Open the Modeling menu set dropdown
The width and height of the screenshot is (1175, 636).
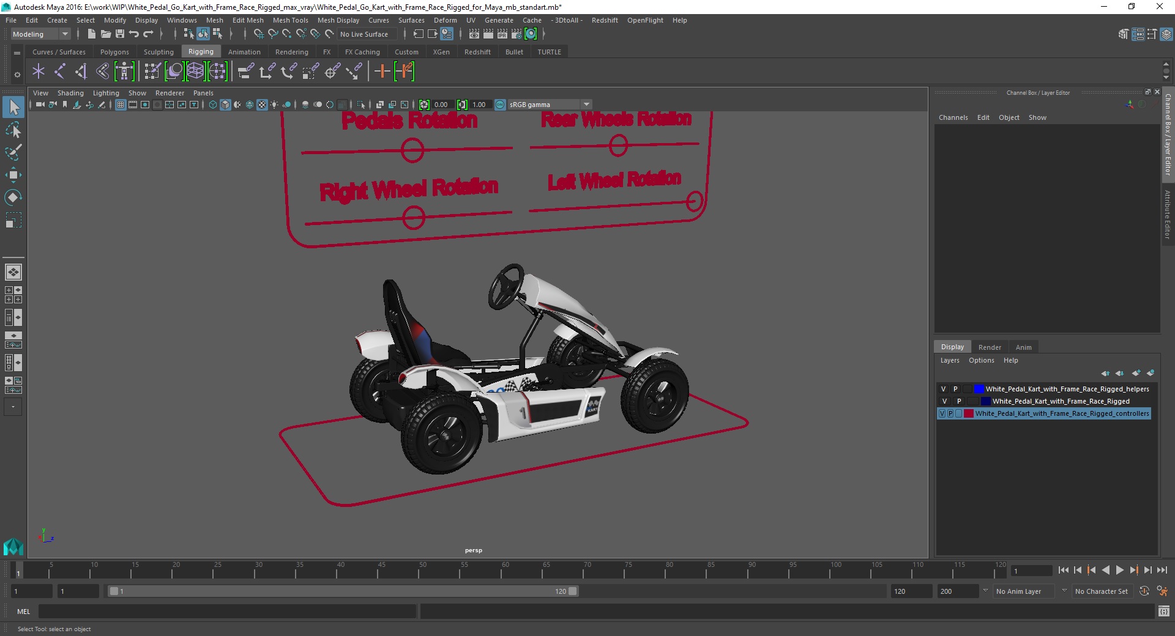[40, 34]
